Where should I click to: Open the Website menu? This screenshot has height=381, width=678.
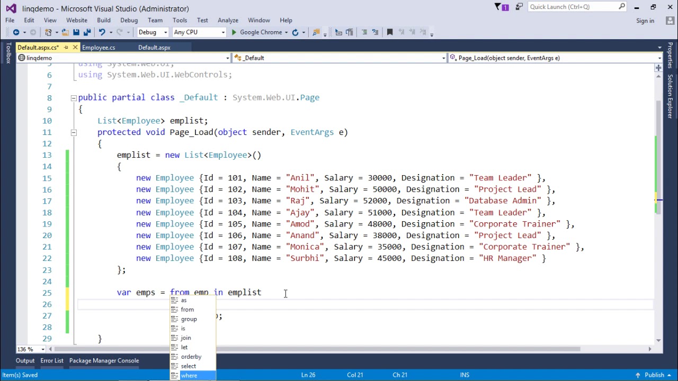pos(77,20)
